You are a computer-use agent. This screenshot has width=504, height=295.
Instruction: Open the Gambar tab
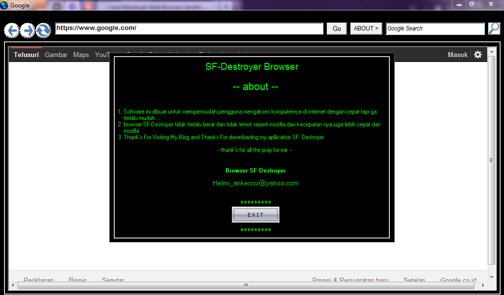(56, 55)
